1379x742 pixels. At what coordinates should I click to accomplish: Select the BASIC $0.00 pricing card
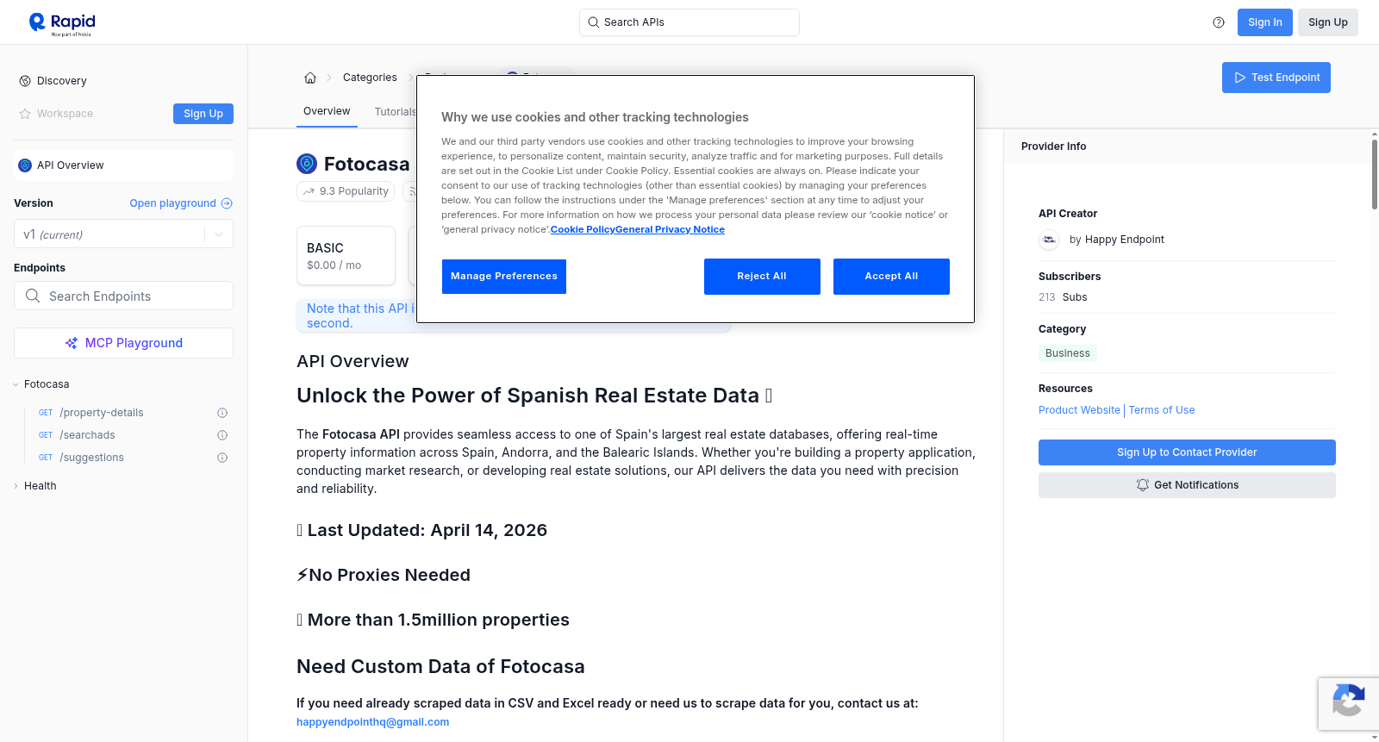(346, 256)
